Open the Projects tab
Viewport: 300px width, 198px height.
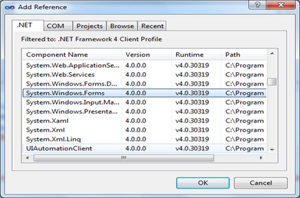[89, 26]
